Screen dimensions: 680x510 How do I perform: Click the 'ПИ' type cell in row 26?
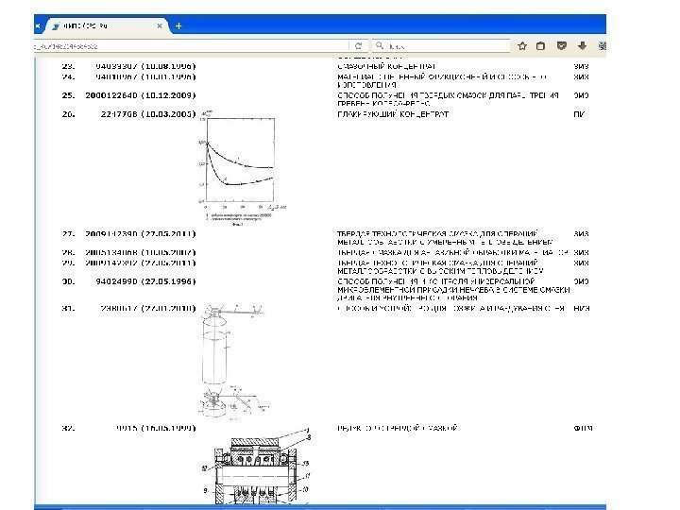pyautogui.click(x=579, y=114)
